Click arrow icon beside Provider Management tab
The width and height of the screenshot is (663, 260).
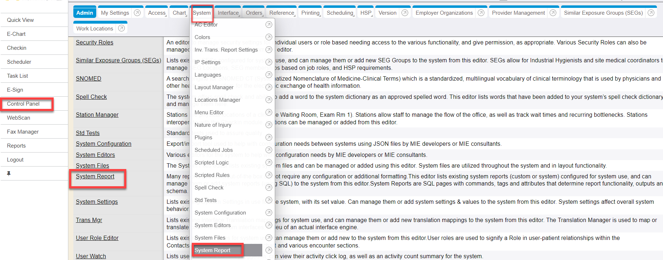click(553, 13)
